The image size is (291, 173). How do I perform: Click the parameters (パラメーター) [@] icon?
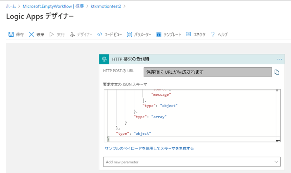click(x=129, y=35)
